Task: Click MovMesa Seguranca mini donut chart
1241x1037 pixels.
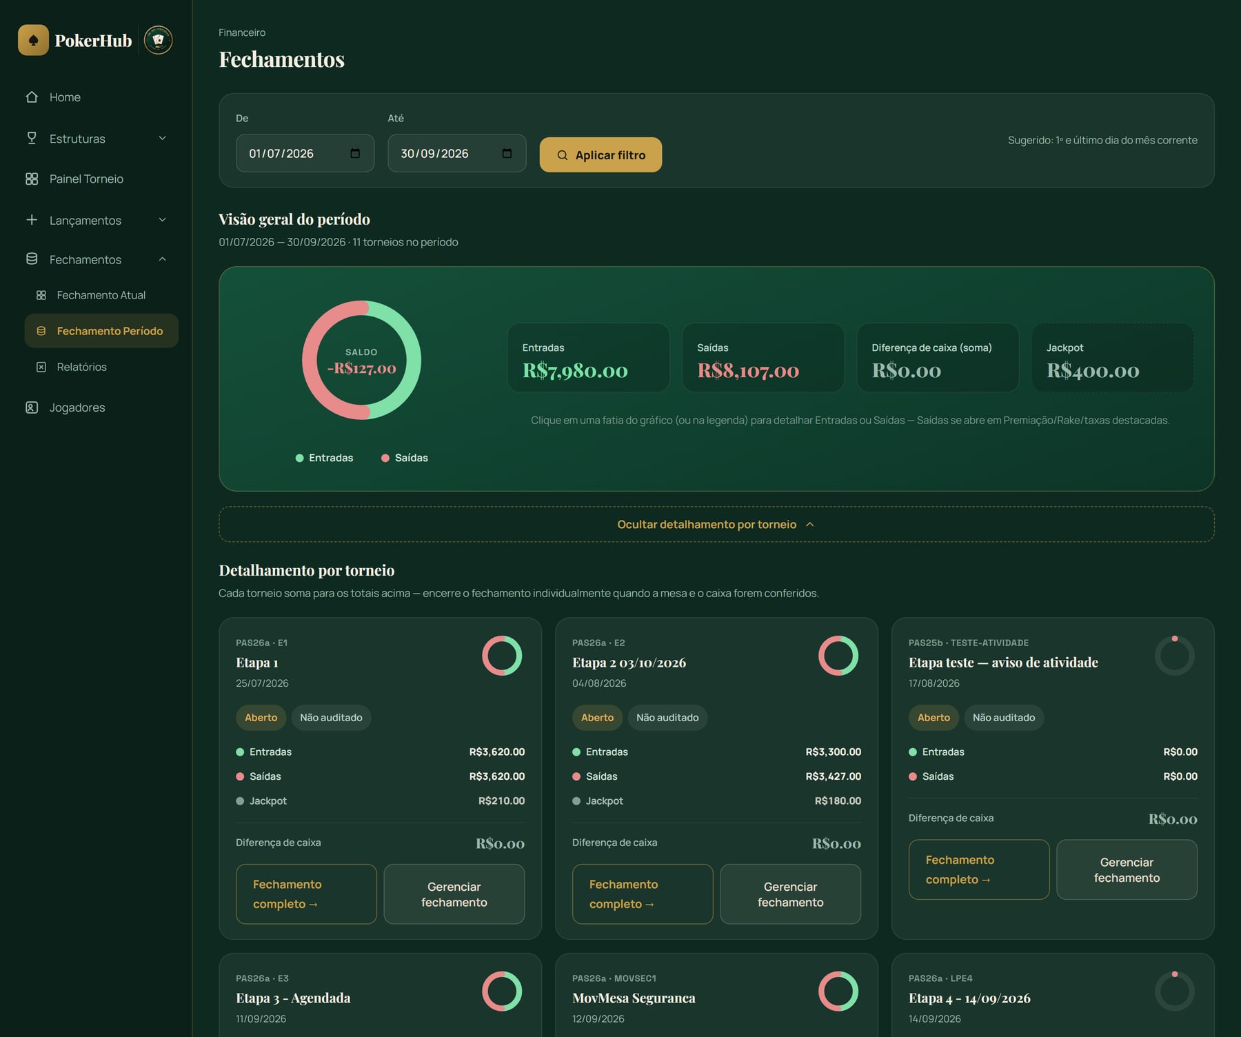Action: [838, 991]
